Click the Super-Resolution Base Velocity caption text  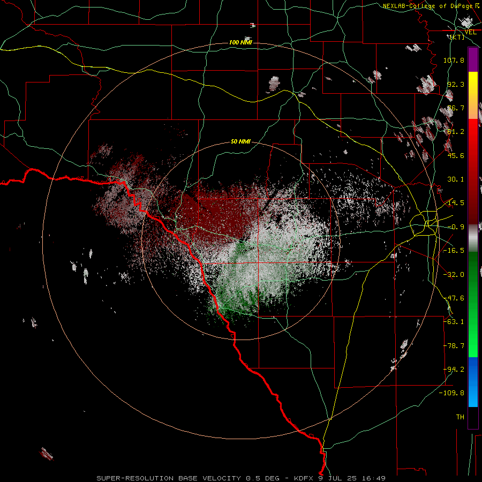coord(240,478)
